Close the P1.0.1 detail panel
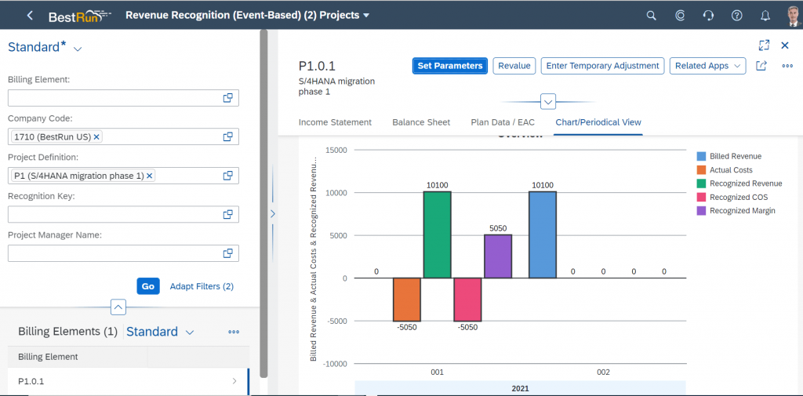The width and height of the screenshot is (803, 396). pos(784,45)
